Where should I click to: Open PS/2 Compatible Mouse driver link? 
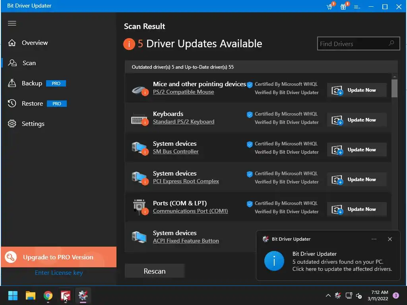tap(184, 92)
